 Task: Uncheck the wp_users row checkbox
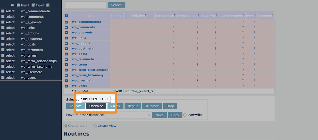pyautogui.click(x=67, y=86)
